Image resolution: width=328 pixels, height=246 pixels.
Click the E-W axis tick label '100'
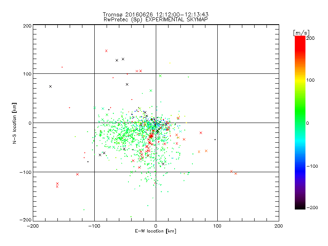pyautogui.click(x=217, y=226)
